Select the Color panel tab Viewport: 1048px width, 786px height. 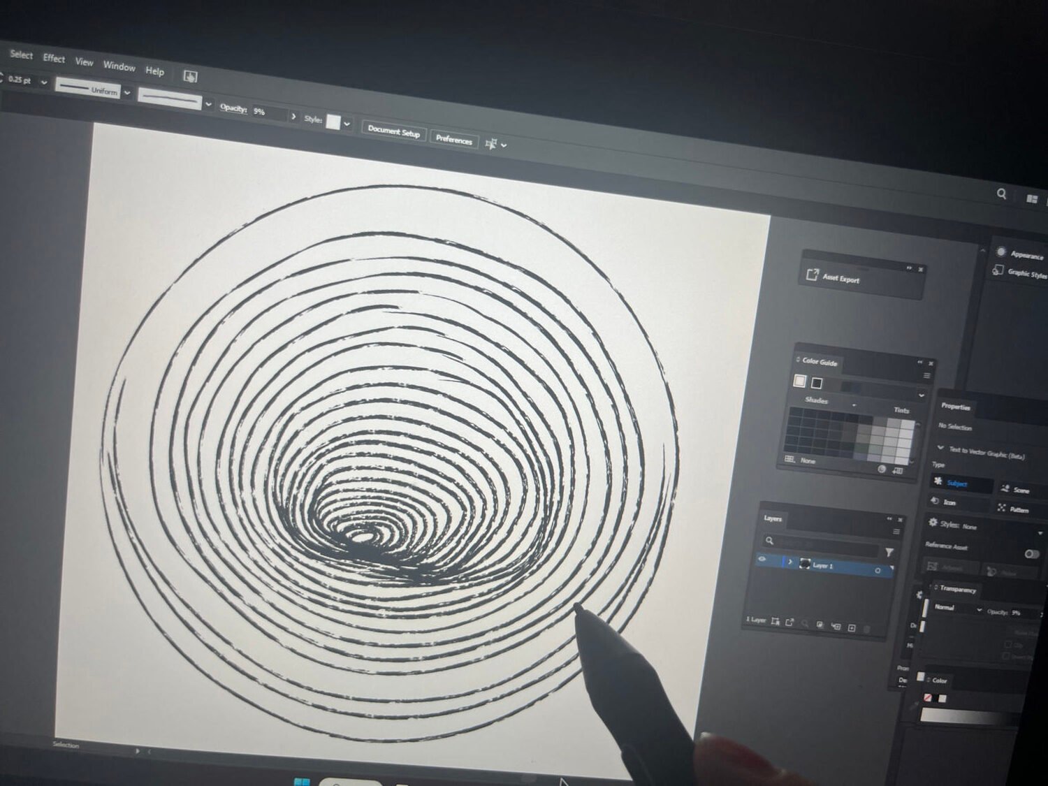pyautogui.click(x=939, y=680)
